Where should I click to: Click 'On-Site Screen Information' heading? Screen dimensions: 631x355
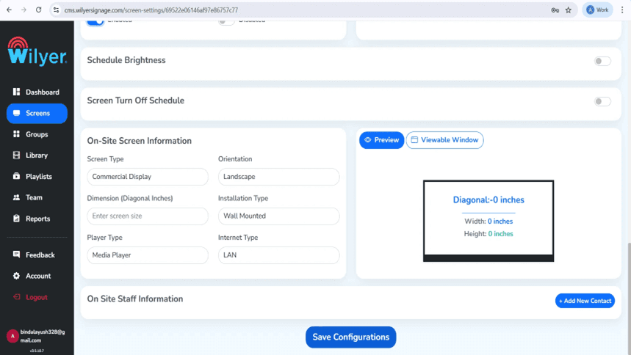(140, 141)
